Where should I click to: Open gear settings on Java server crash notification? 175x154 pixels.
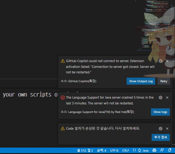click(x=160, y=97)
